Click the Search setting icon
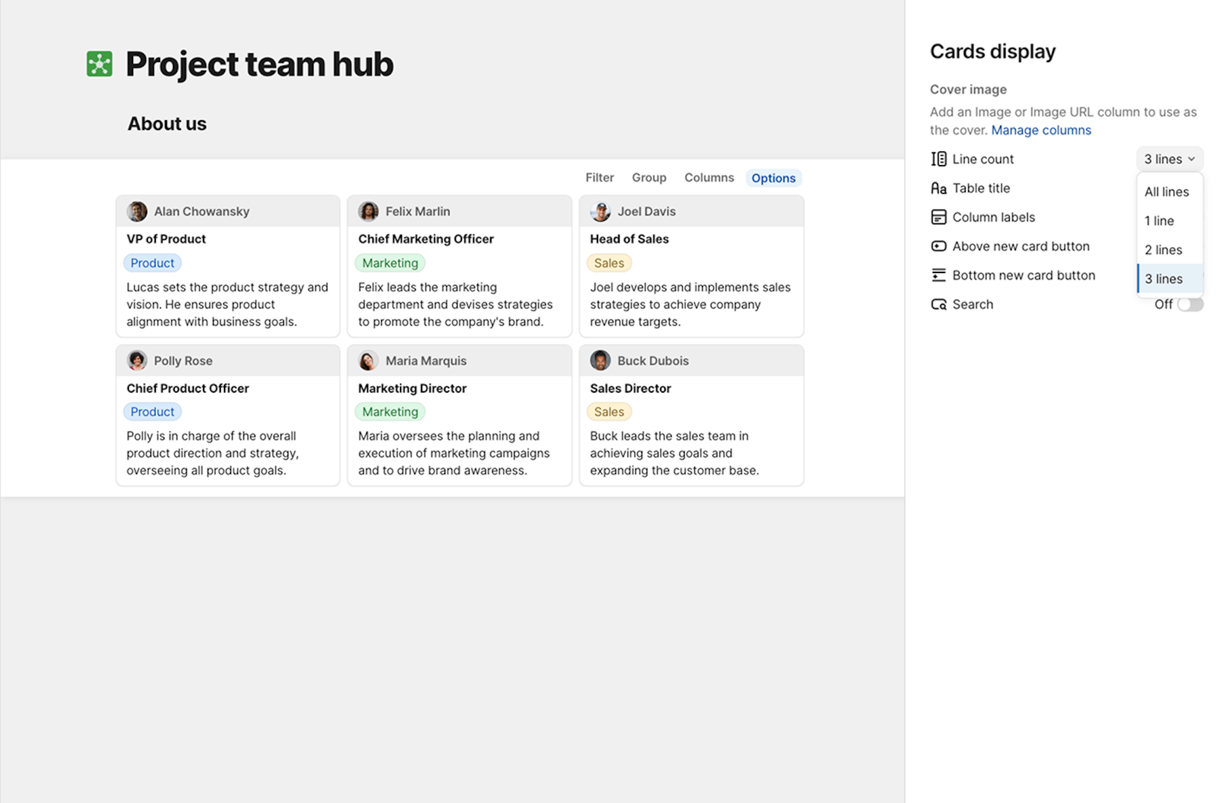 tap(938, 304)
